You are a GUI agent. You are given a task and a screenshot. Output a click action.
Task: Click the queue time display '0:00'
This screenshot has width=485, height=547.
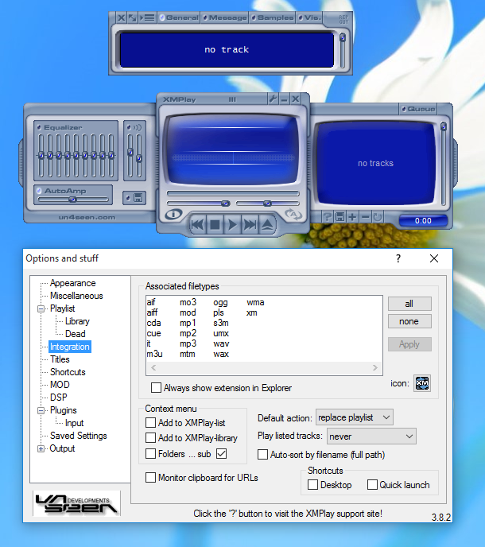pos(423,220)
